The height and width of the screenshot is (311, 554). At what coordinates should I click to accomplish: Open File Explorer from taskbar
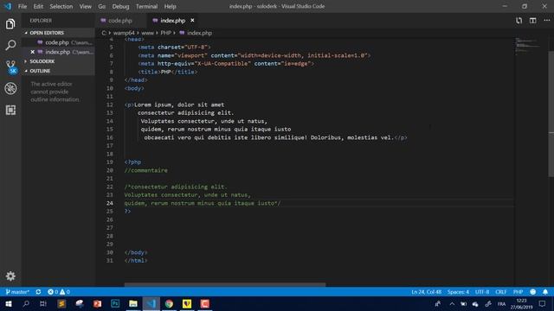[133, 304]
